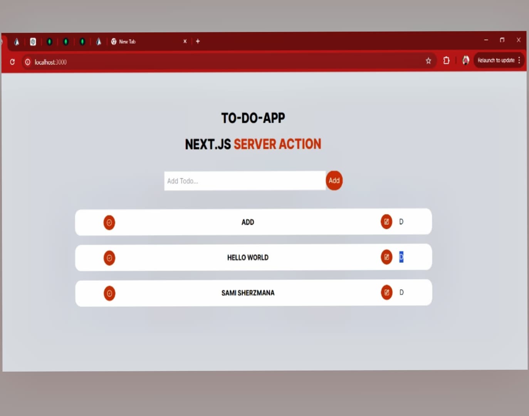
Task: Minimize the browser window
Action: point(486,40)
